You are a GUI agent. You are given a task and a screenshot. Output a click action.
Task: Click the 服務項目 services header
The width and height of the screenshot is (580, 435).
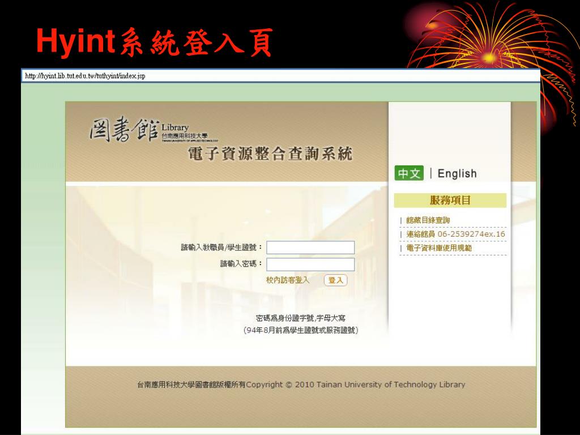450,200
